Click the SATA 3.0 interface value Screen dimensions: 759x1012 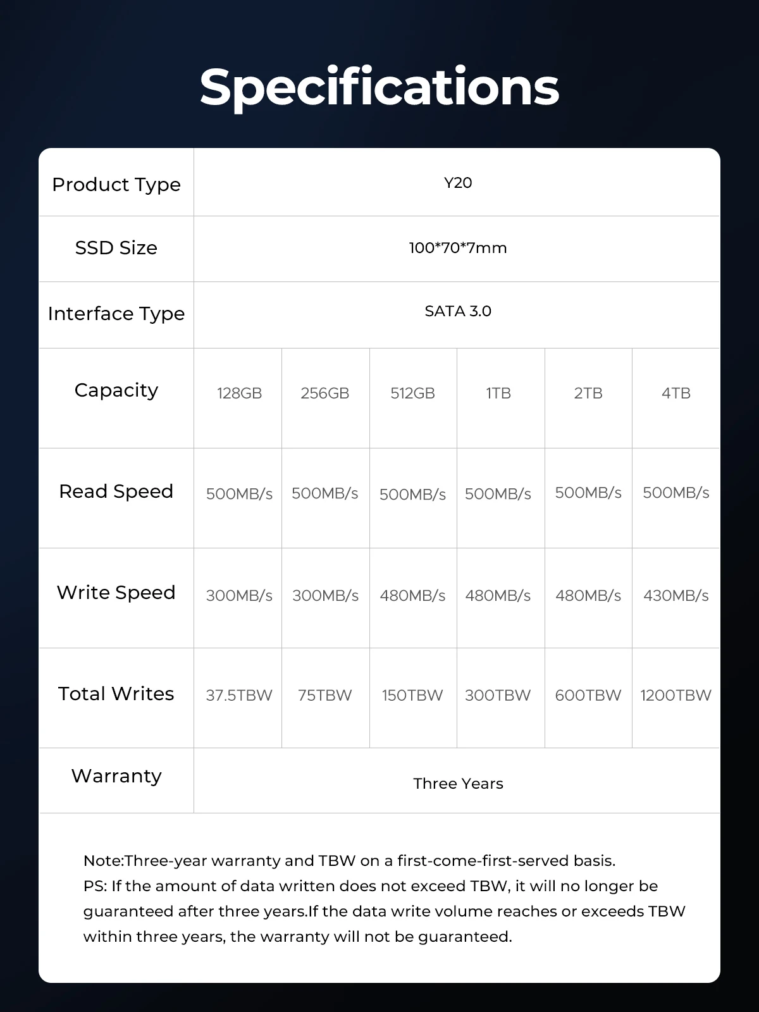point(458,311)
